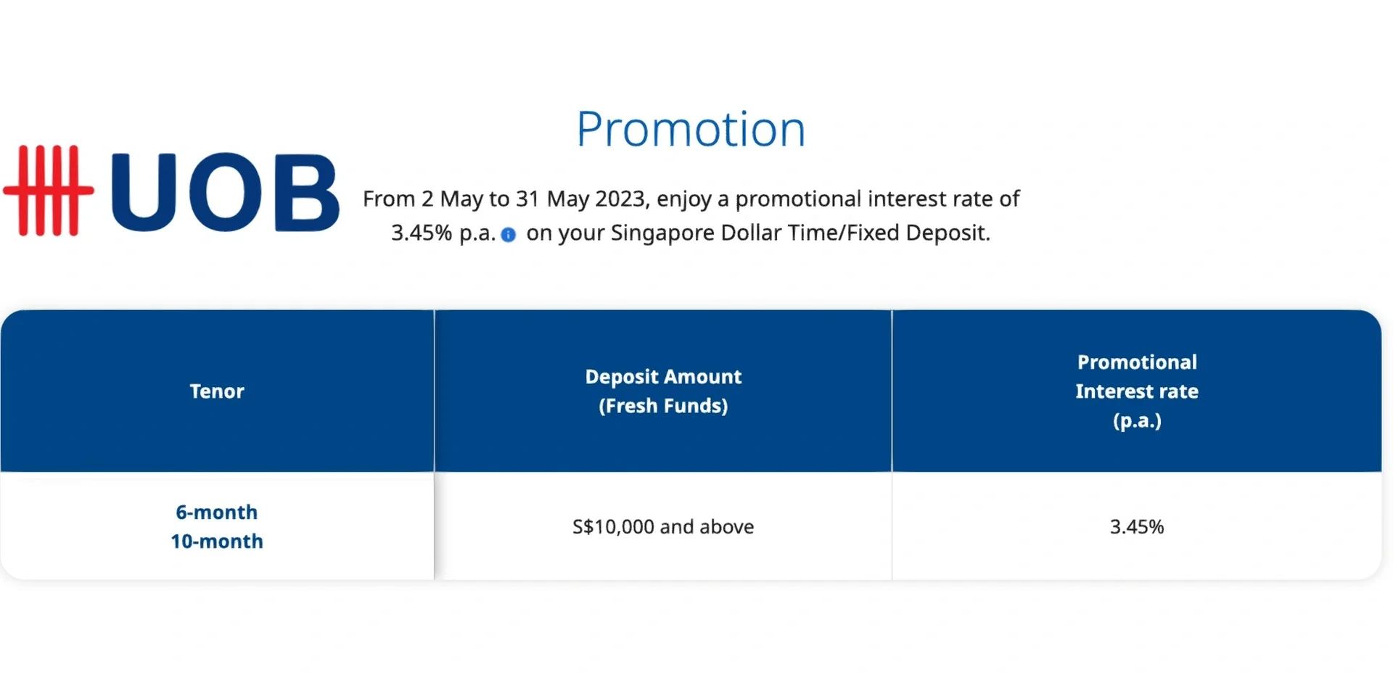Click the 'promotional interest rate of' phrase
Viewport: 1393px width, 674px height.
click(877, 199)
